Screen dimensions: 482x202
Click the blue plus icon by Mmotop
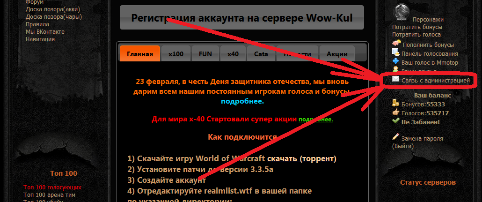(395, 61)
